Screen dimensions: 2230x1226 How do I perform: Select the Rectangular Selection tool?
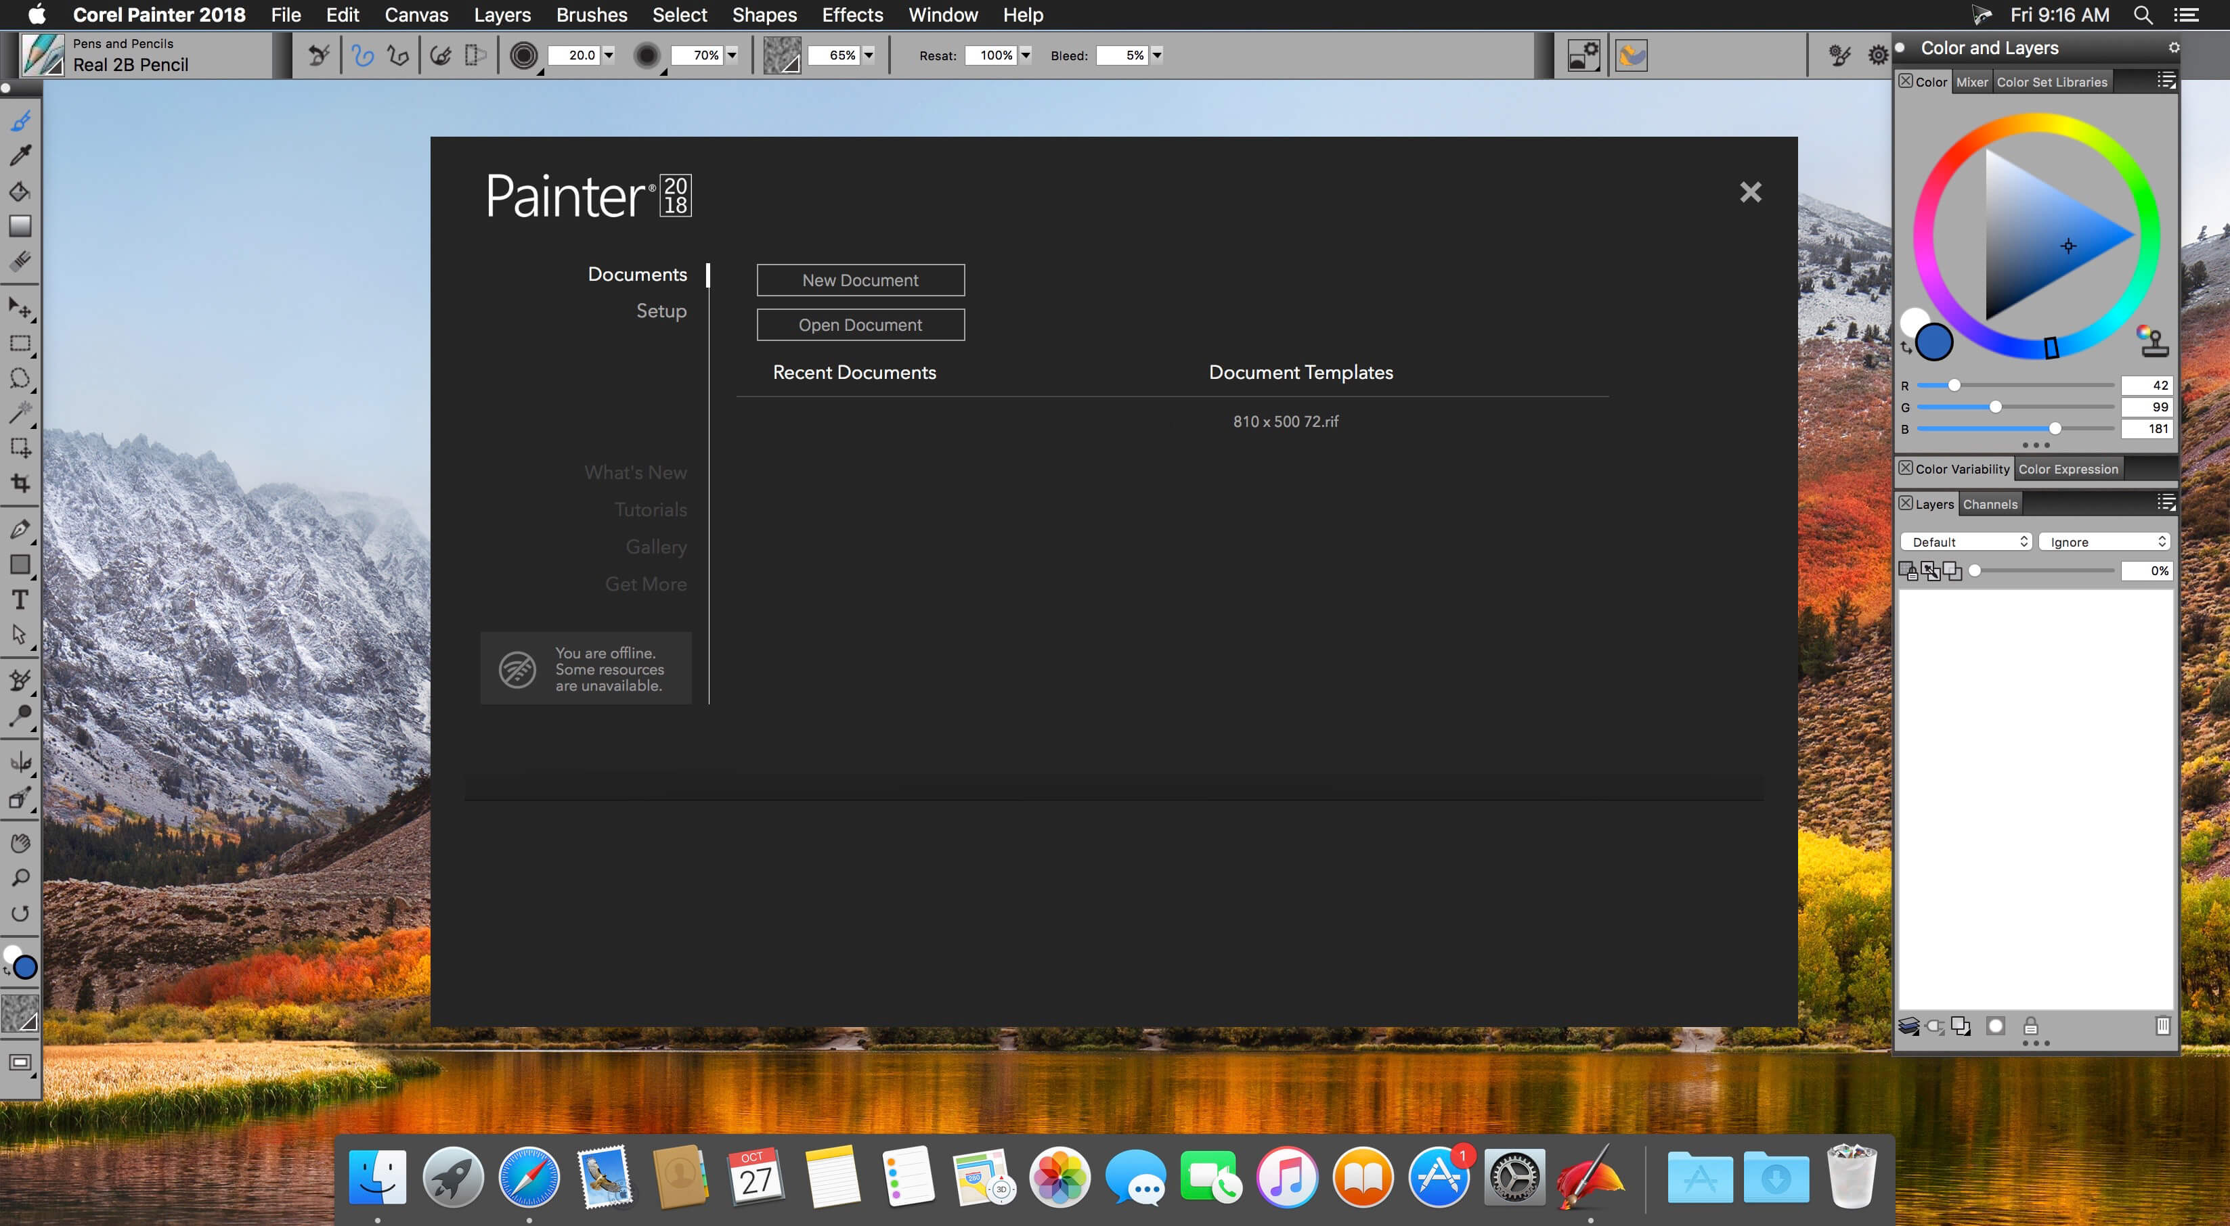pos(21,344)
